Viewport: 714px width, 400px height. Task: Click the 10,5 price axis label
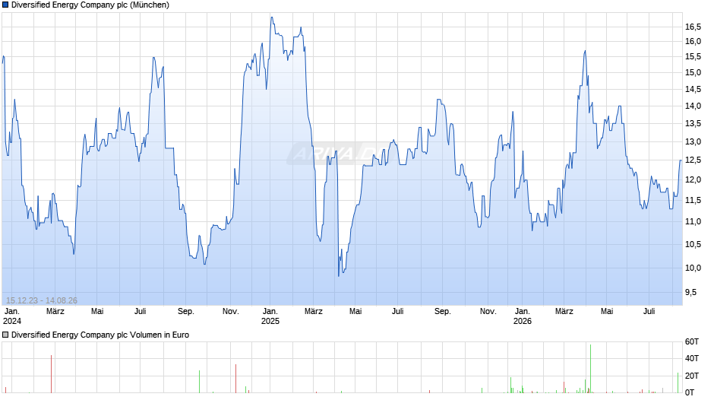tap(693, 244)
